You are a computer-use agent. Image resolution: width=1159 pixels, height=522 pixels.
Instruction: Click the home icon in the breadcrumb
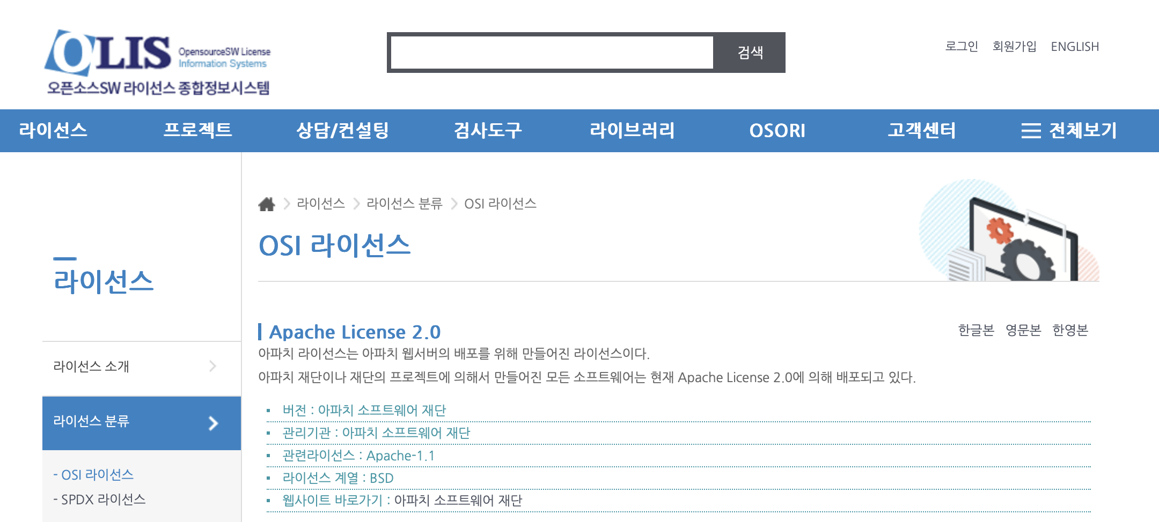pos(267,204)
